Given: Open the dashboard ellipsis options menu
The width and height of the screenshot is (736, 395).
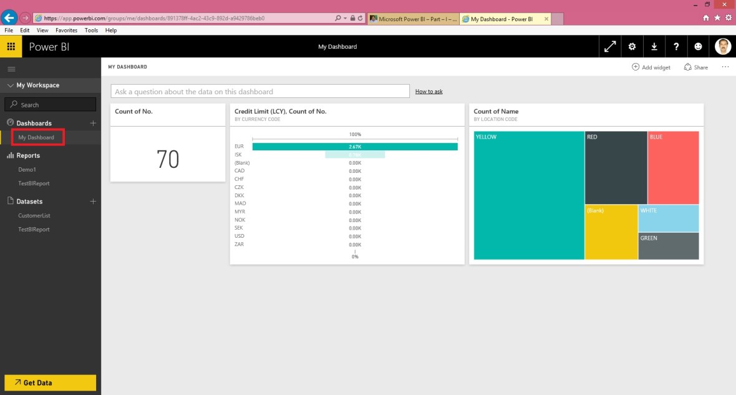Looking at the screenshot, I should pos(725,67).
